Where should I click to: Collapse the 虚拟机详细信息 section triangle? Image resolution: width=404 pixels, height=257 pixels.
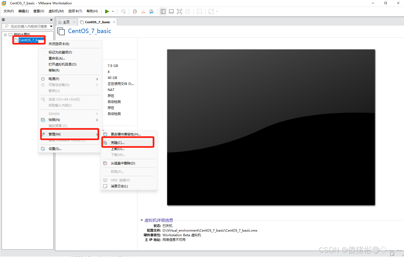(x=142, y=220)
